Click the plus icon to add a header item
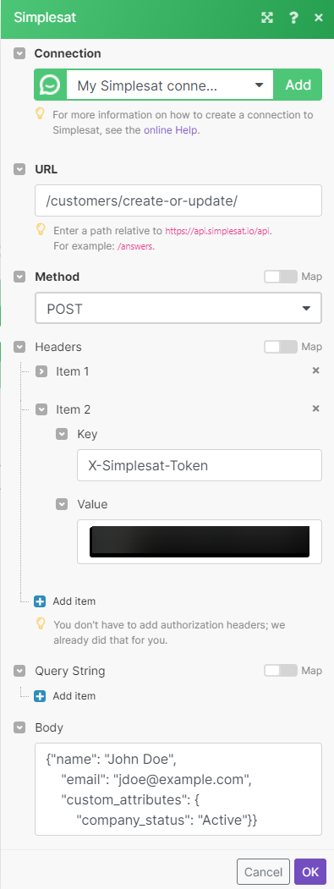This screenshot has height=889, width=334. click(40, 601)
